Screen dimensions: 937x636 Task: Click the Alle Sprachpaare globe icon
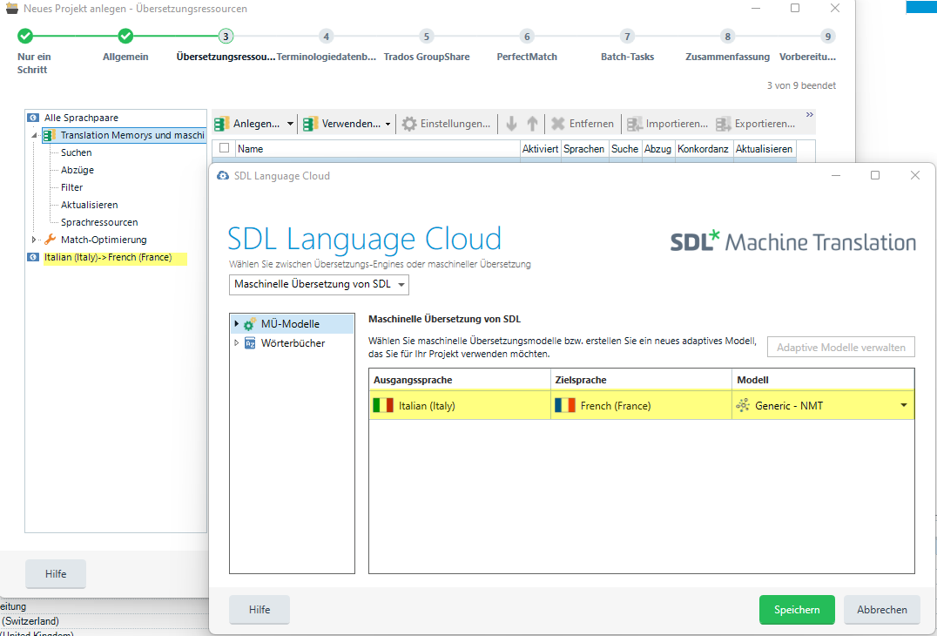[x=33, y=118]
